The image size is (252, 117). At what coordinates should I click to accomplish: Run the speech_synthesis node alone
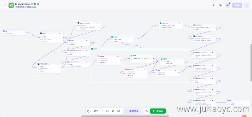click(97, 23)
